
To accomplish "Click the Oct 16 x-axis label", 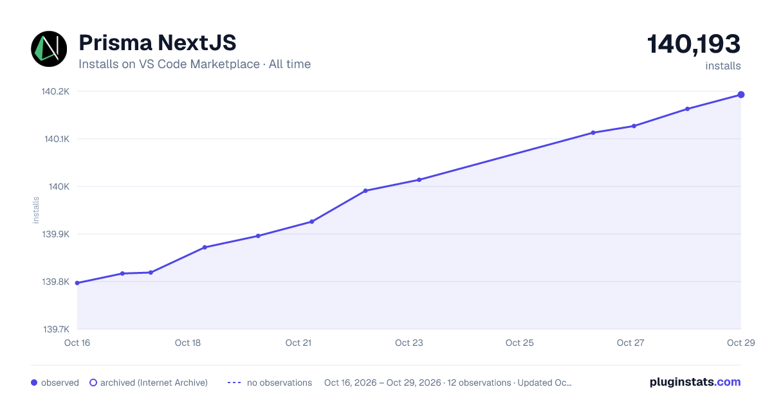I will coord(77,343).
